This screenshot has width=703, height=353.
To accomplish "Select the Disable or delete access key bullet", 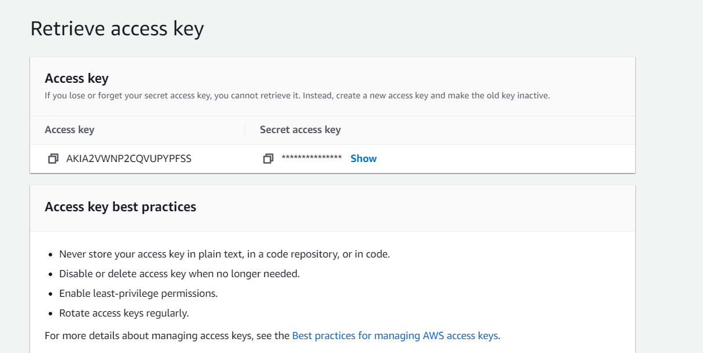I will (x=180, y=274).
